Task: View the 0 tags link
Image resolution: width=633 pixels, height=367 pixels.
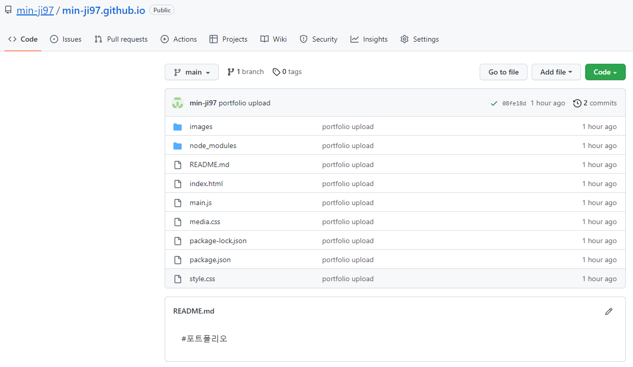Action: 287,72
